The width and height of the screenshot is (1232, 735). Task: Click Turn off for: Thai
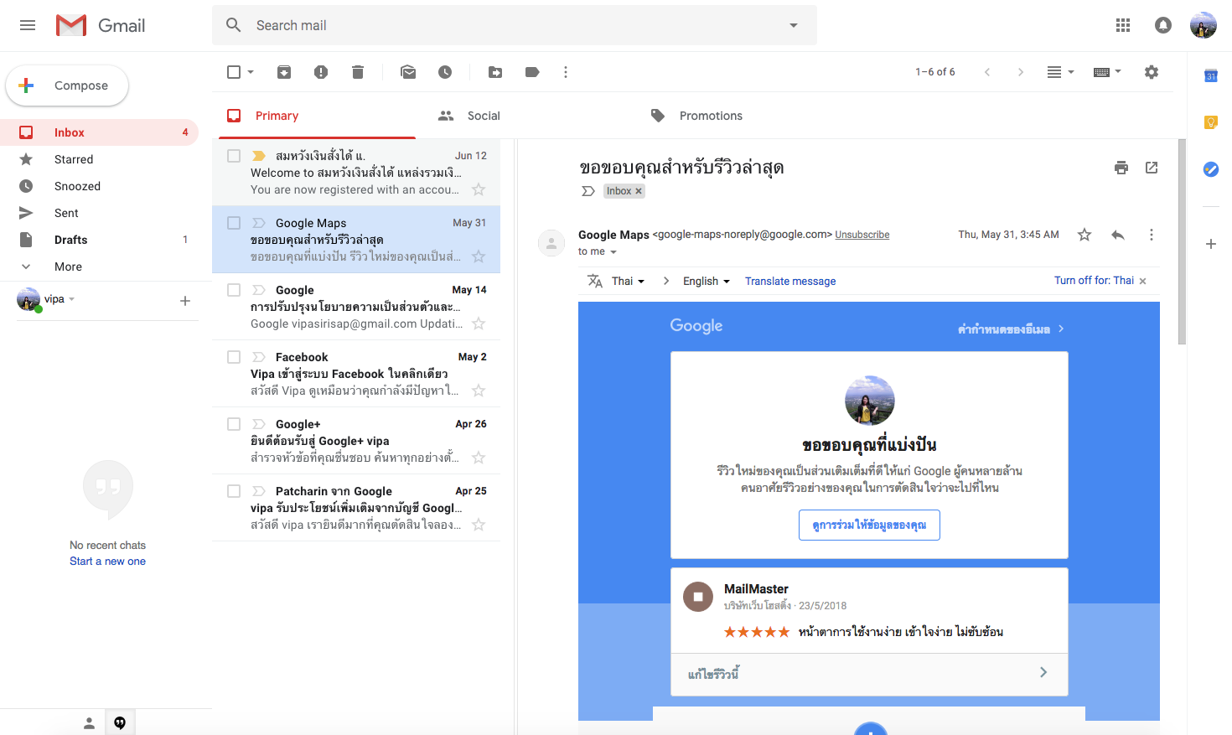click(1094, 281)
